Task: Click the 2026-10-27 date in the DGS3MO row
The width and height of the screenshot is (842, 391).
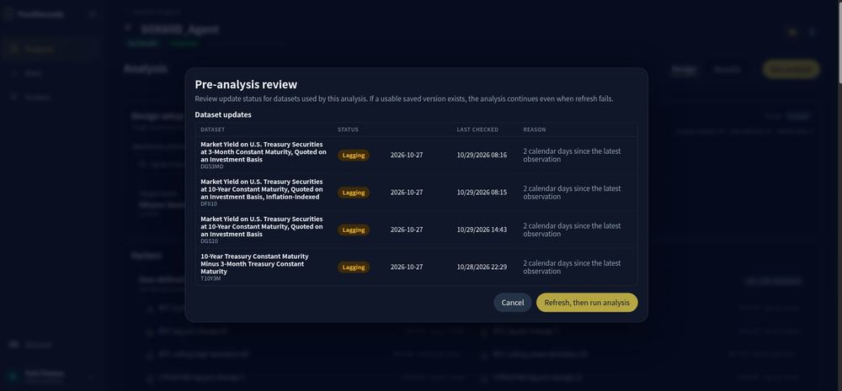Action: tap(407, 155)
